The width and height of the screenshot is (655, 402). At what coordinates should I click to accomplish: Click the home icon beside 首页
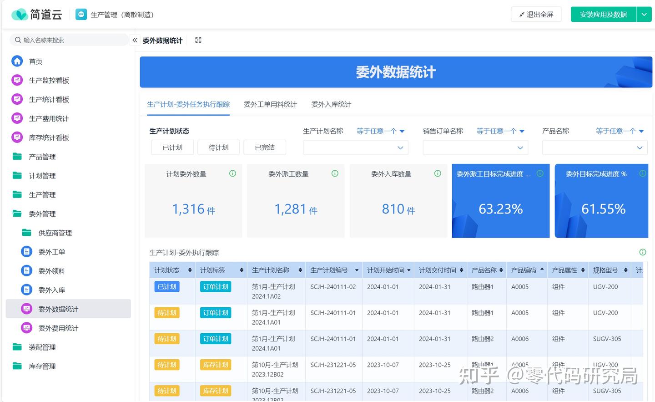click(x=17, y=61)
